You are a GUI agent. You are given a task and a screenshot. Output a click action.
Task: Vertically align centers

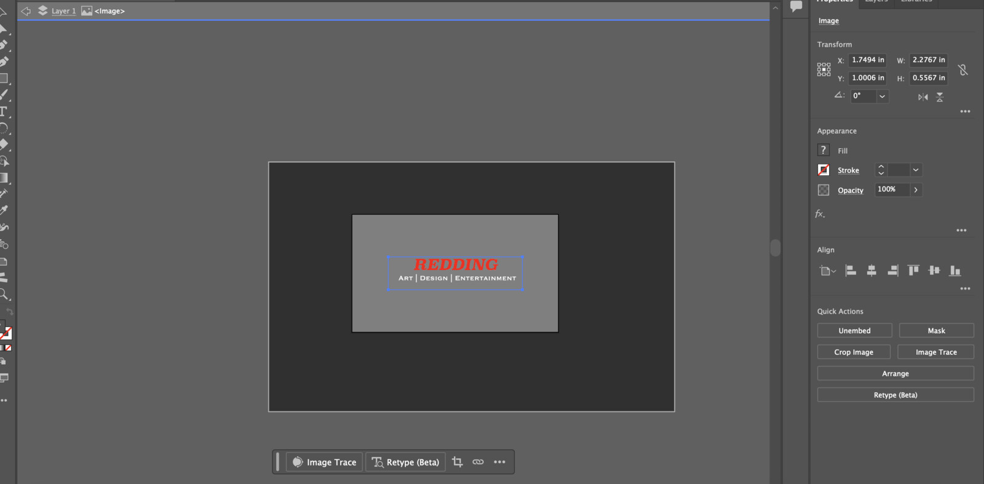click(934, 270)
